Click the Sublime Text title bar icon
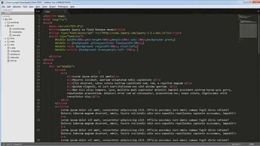 pyautogui.click(x=2, y=2)
